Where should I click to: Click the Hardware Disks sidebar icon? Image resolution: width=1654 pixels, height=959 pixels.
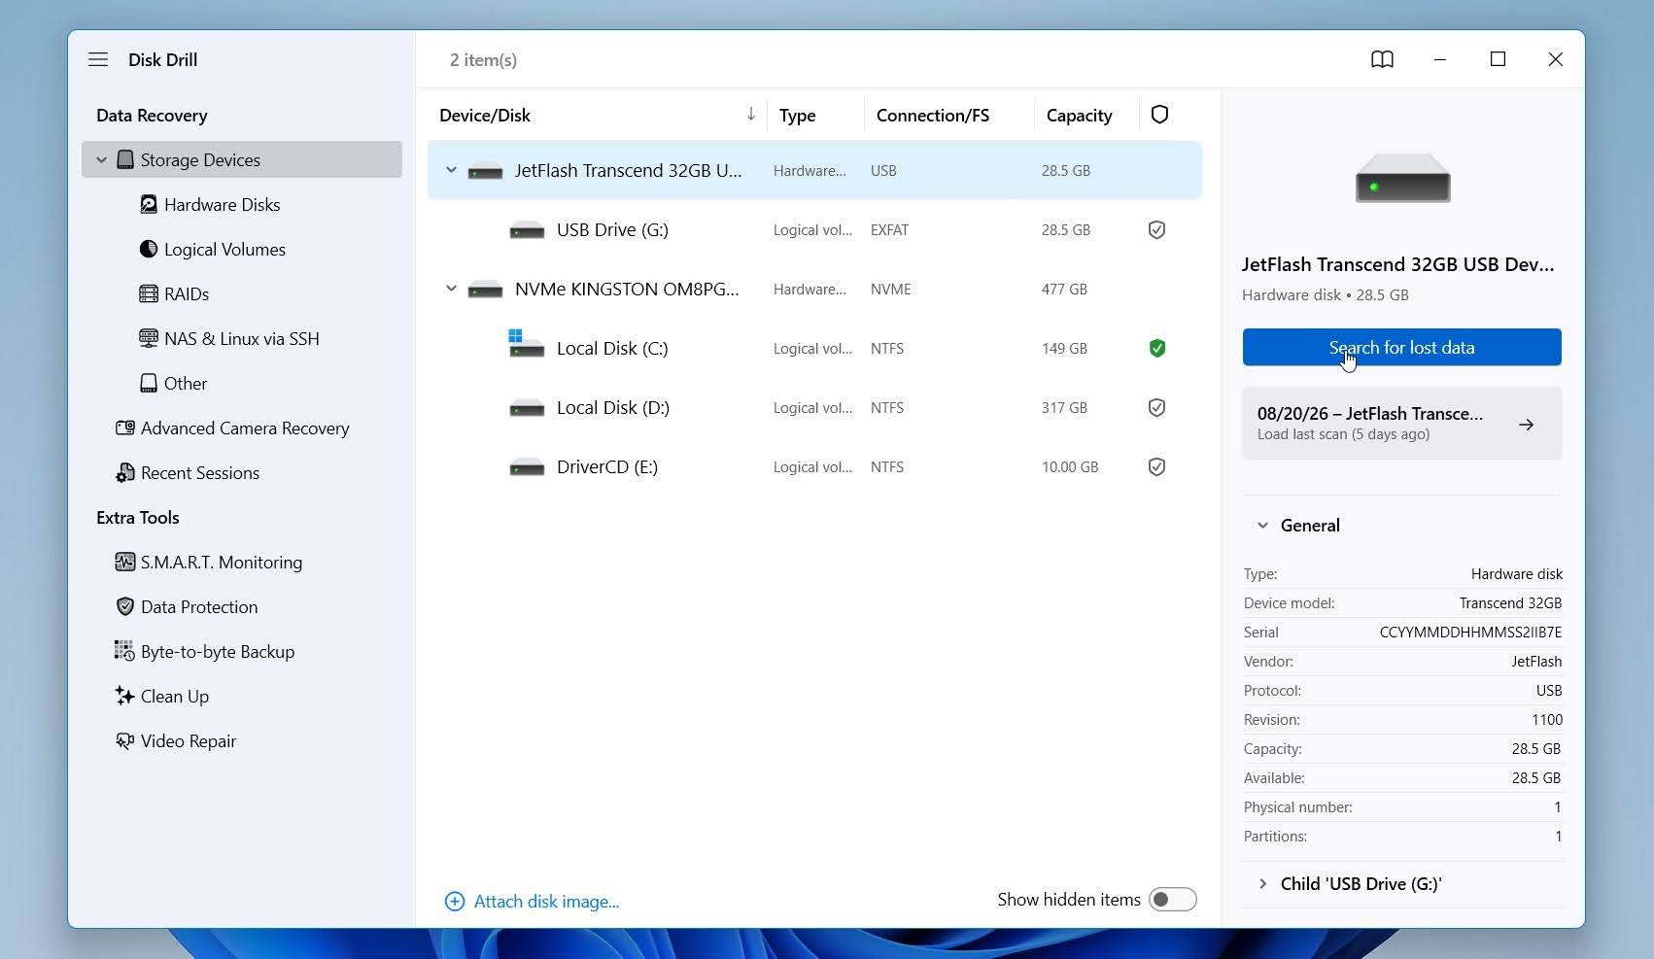pos(149,204)
